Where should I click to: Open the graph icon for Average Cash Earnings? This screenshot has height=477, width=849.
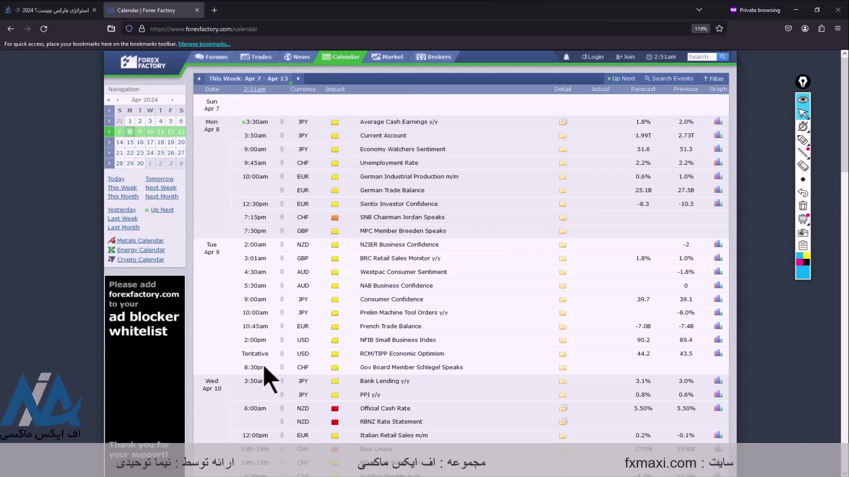(718, 121)
